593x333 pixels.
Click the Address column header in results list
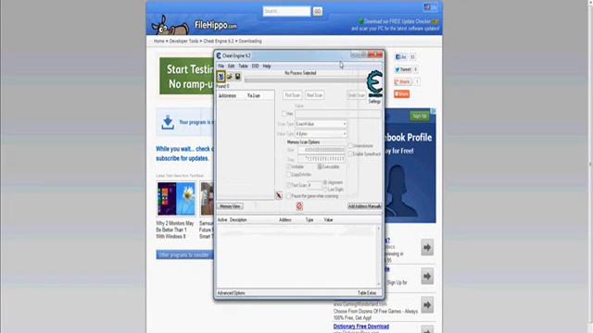(227, 96)
